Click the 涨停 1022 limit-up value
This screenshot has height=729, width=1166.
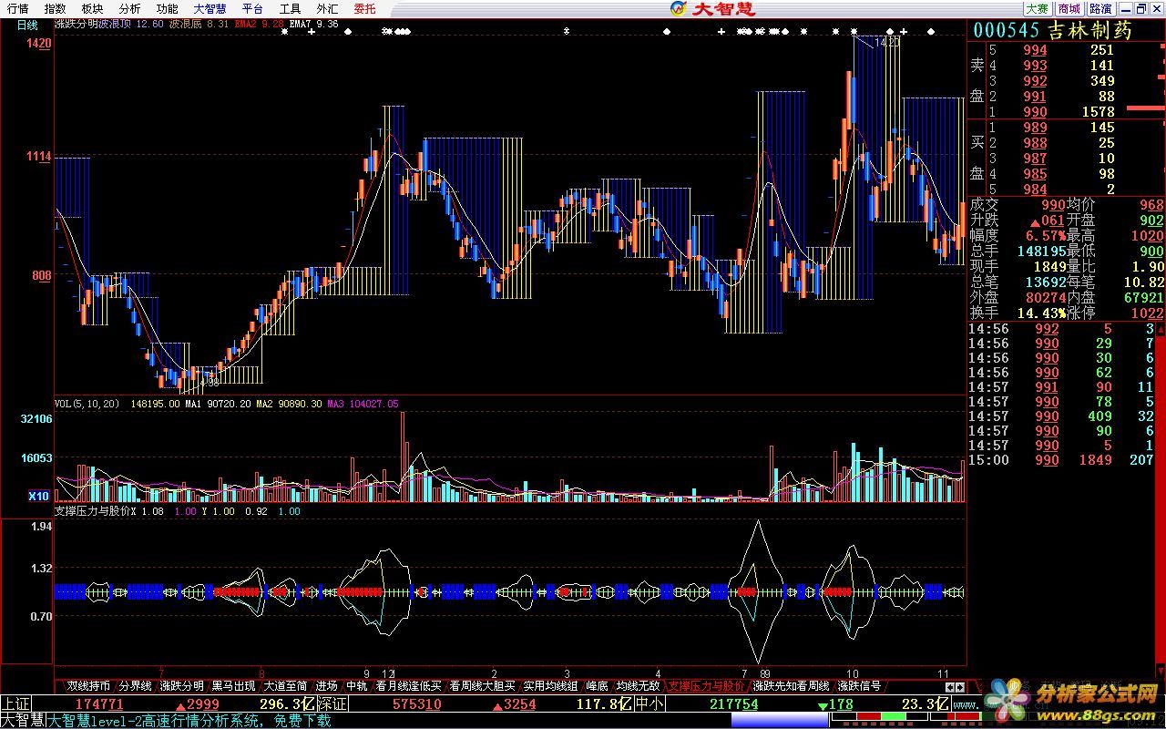pos(1147,313)
